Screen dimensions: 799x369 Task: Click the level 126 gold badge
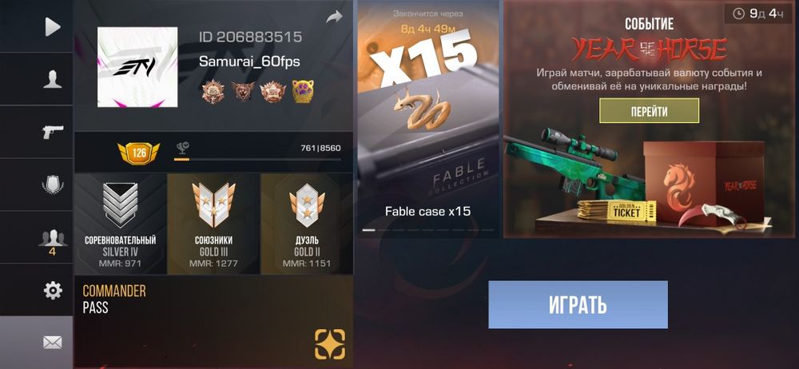pyautogui.click(x=138, y=153)
